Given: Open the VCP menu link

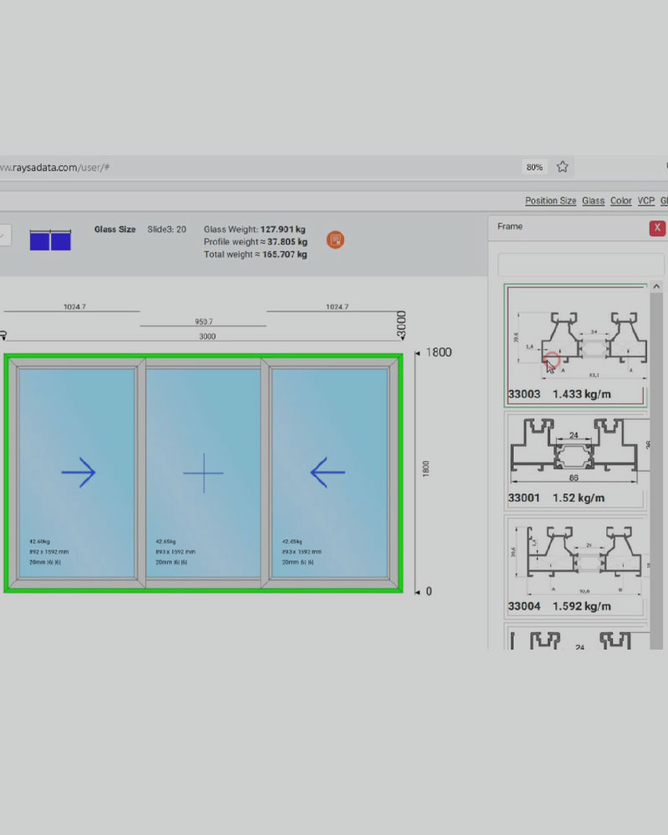Looking at the screenshot, I should [645, 201].
